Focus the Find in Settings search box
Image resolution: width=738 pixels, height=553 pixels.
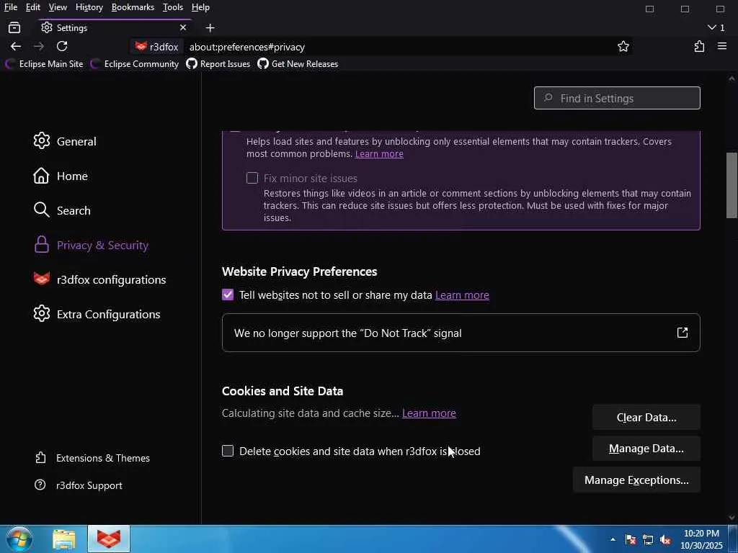(617, 98)
